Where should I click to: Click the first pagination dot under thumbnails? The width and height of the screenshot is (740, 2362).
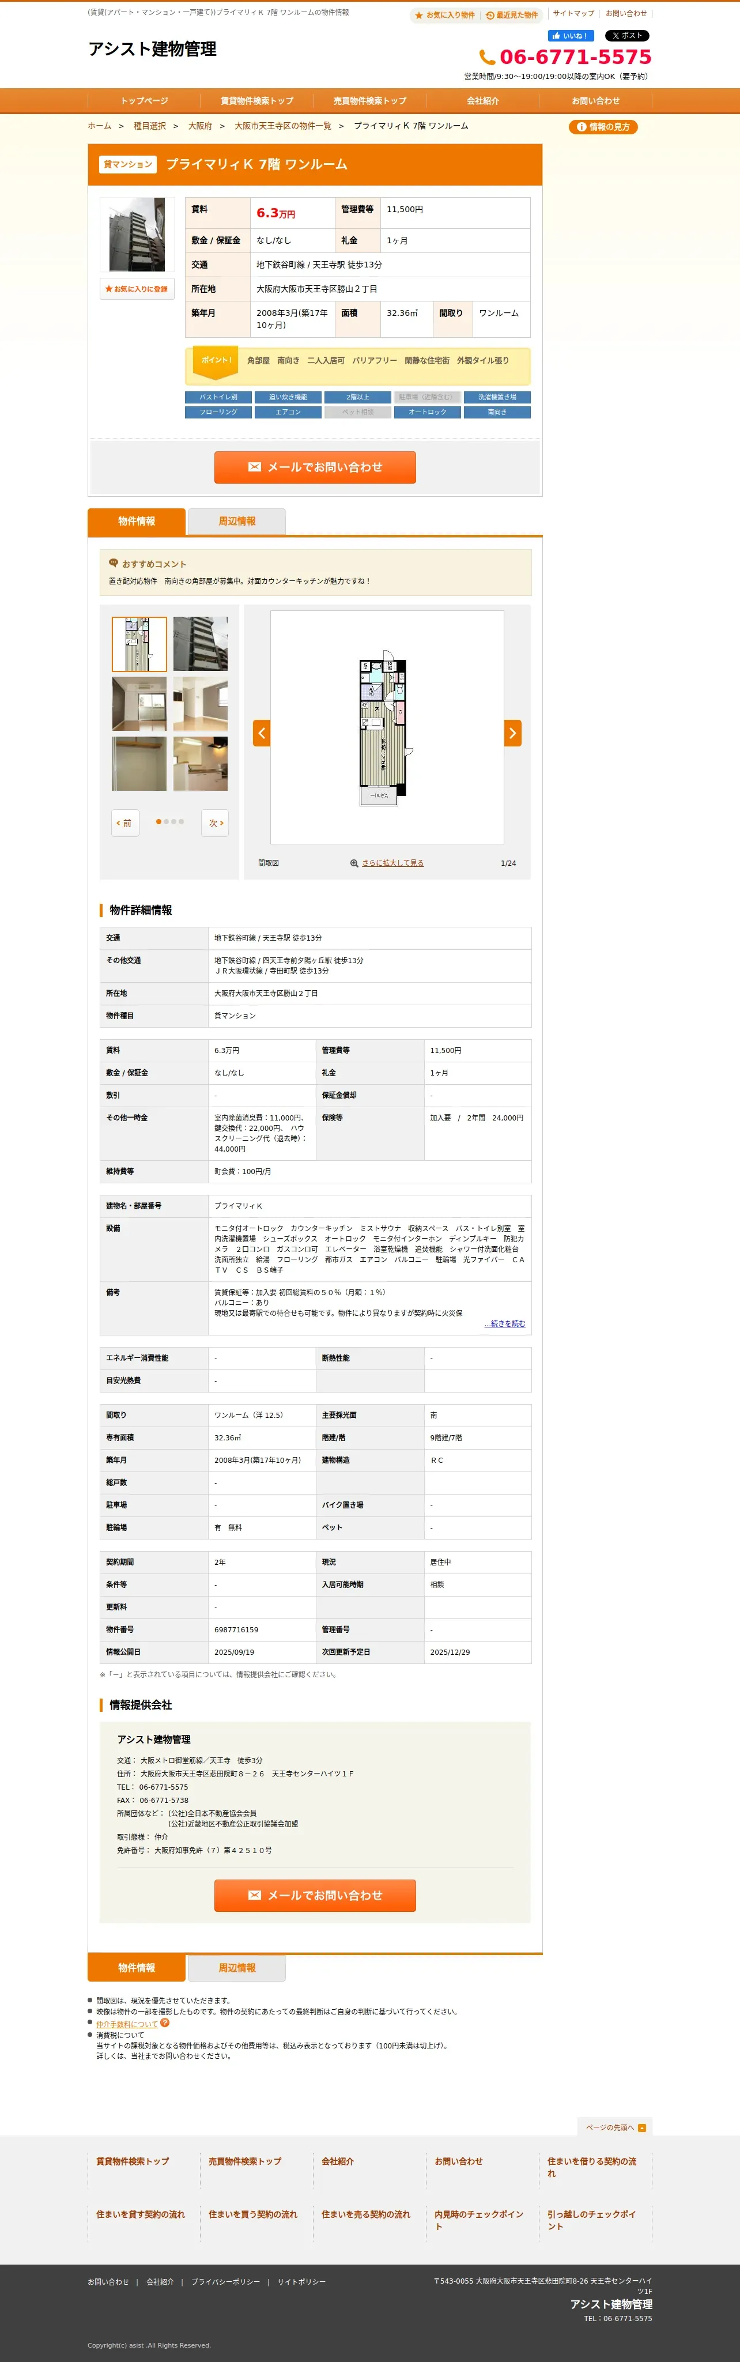coord(158,821)
